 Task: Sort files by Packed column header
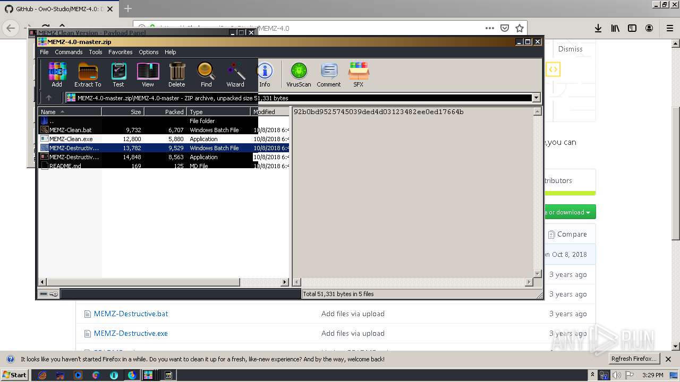point(165,112)
